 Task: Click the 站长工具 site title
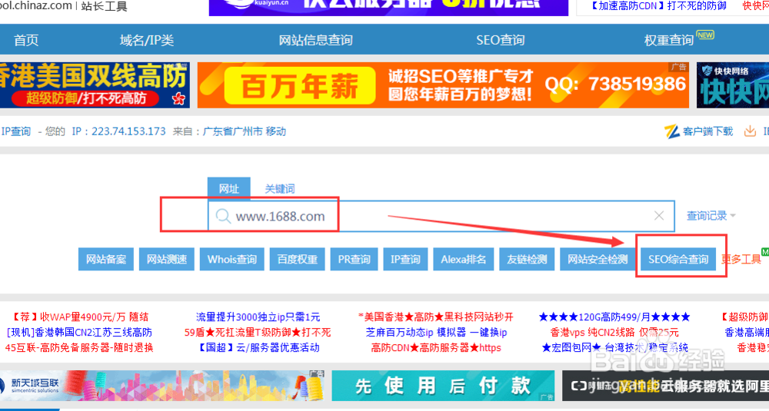click(105, 6)
